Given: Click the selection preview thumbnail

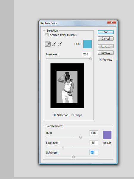Looking at the screenshot, I should (67, 86).
